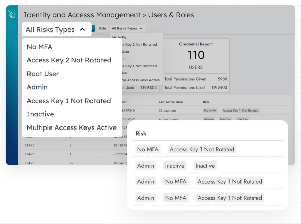Click the chevron on small All Risks Types filter
The width and height of the screenshot is (301, 224).
[x=141, y=28]
